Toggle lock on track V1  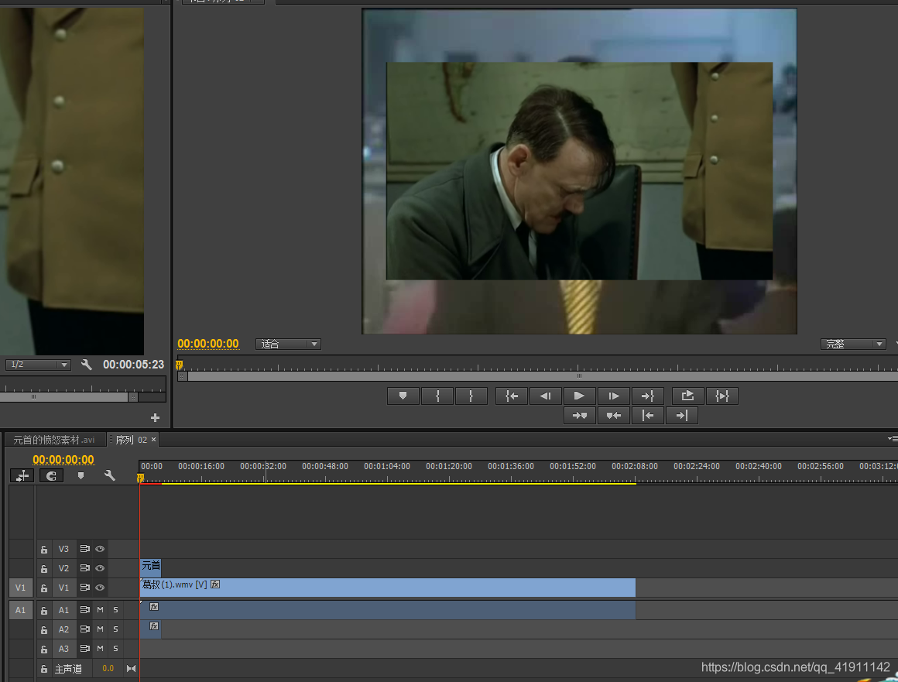point(44,588)
